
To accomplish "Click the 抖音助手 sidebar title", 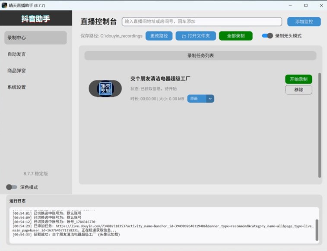I will point(36,19).
